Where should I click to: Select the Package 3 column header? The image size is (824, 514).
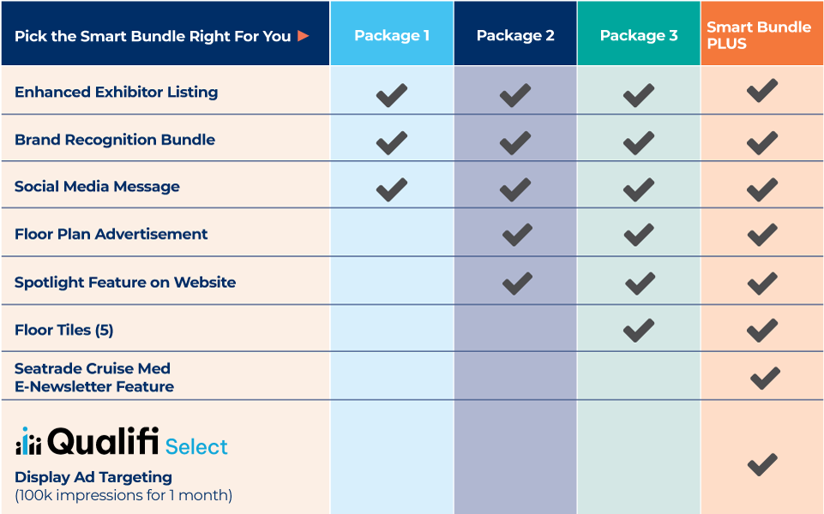click(639, 33)
